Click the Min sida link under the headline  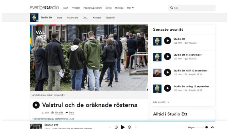(x=59, y=113)
